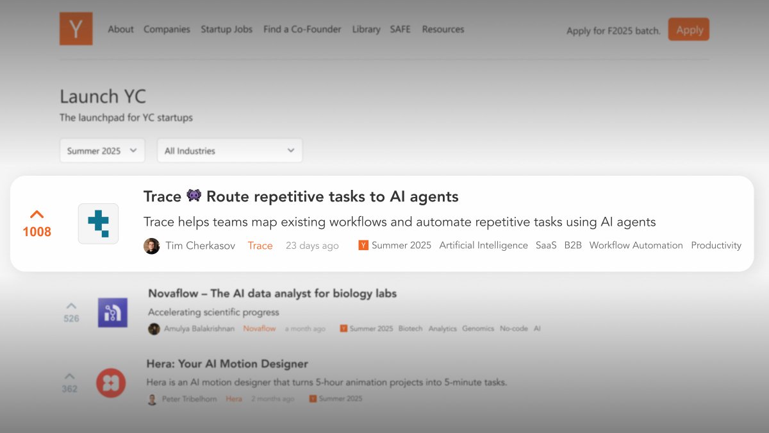The image size is (769, 433).
Task: Click the Summer 2025 tag on Trace
Action: 401,246
